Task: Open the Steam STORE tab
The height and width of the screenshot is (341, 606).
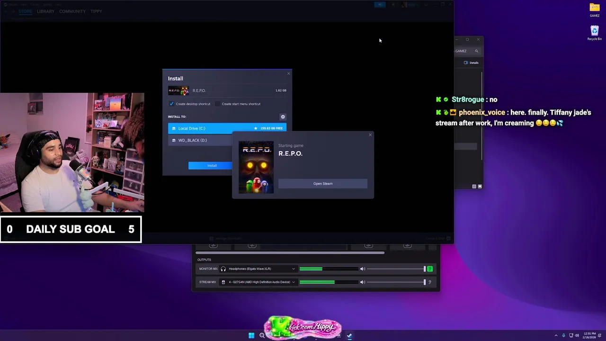Action: pos(25,11)
